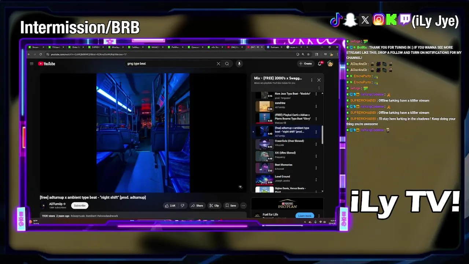Open a new browser tab with plus
The height and width of the screenshot is (264, 469).
pyautogui.click(x=307, y=47)
